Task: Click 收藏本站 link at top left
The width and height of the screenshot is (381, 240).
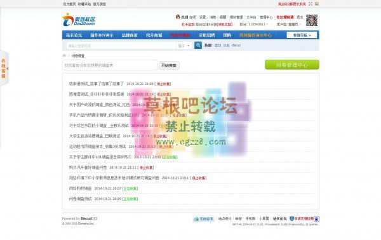Action: pos(84,4)
